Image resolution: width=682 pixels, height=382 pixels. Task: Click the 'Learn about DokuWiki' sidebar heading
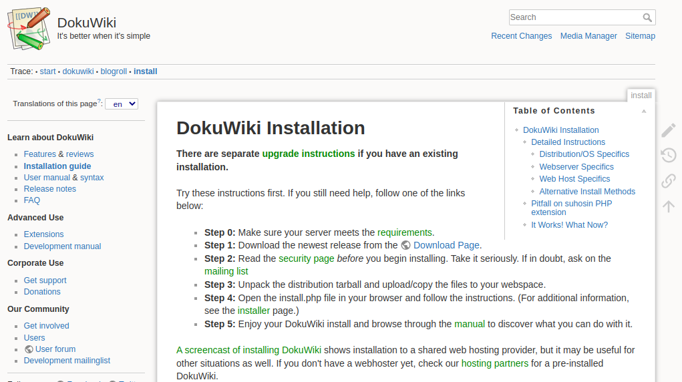click(x=51, y=138)
